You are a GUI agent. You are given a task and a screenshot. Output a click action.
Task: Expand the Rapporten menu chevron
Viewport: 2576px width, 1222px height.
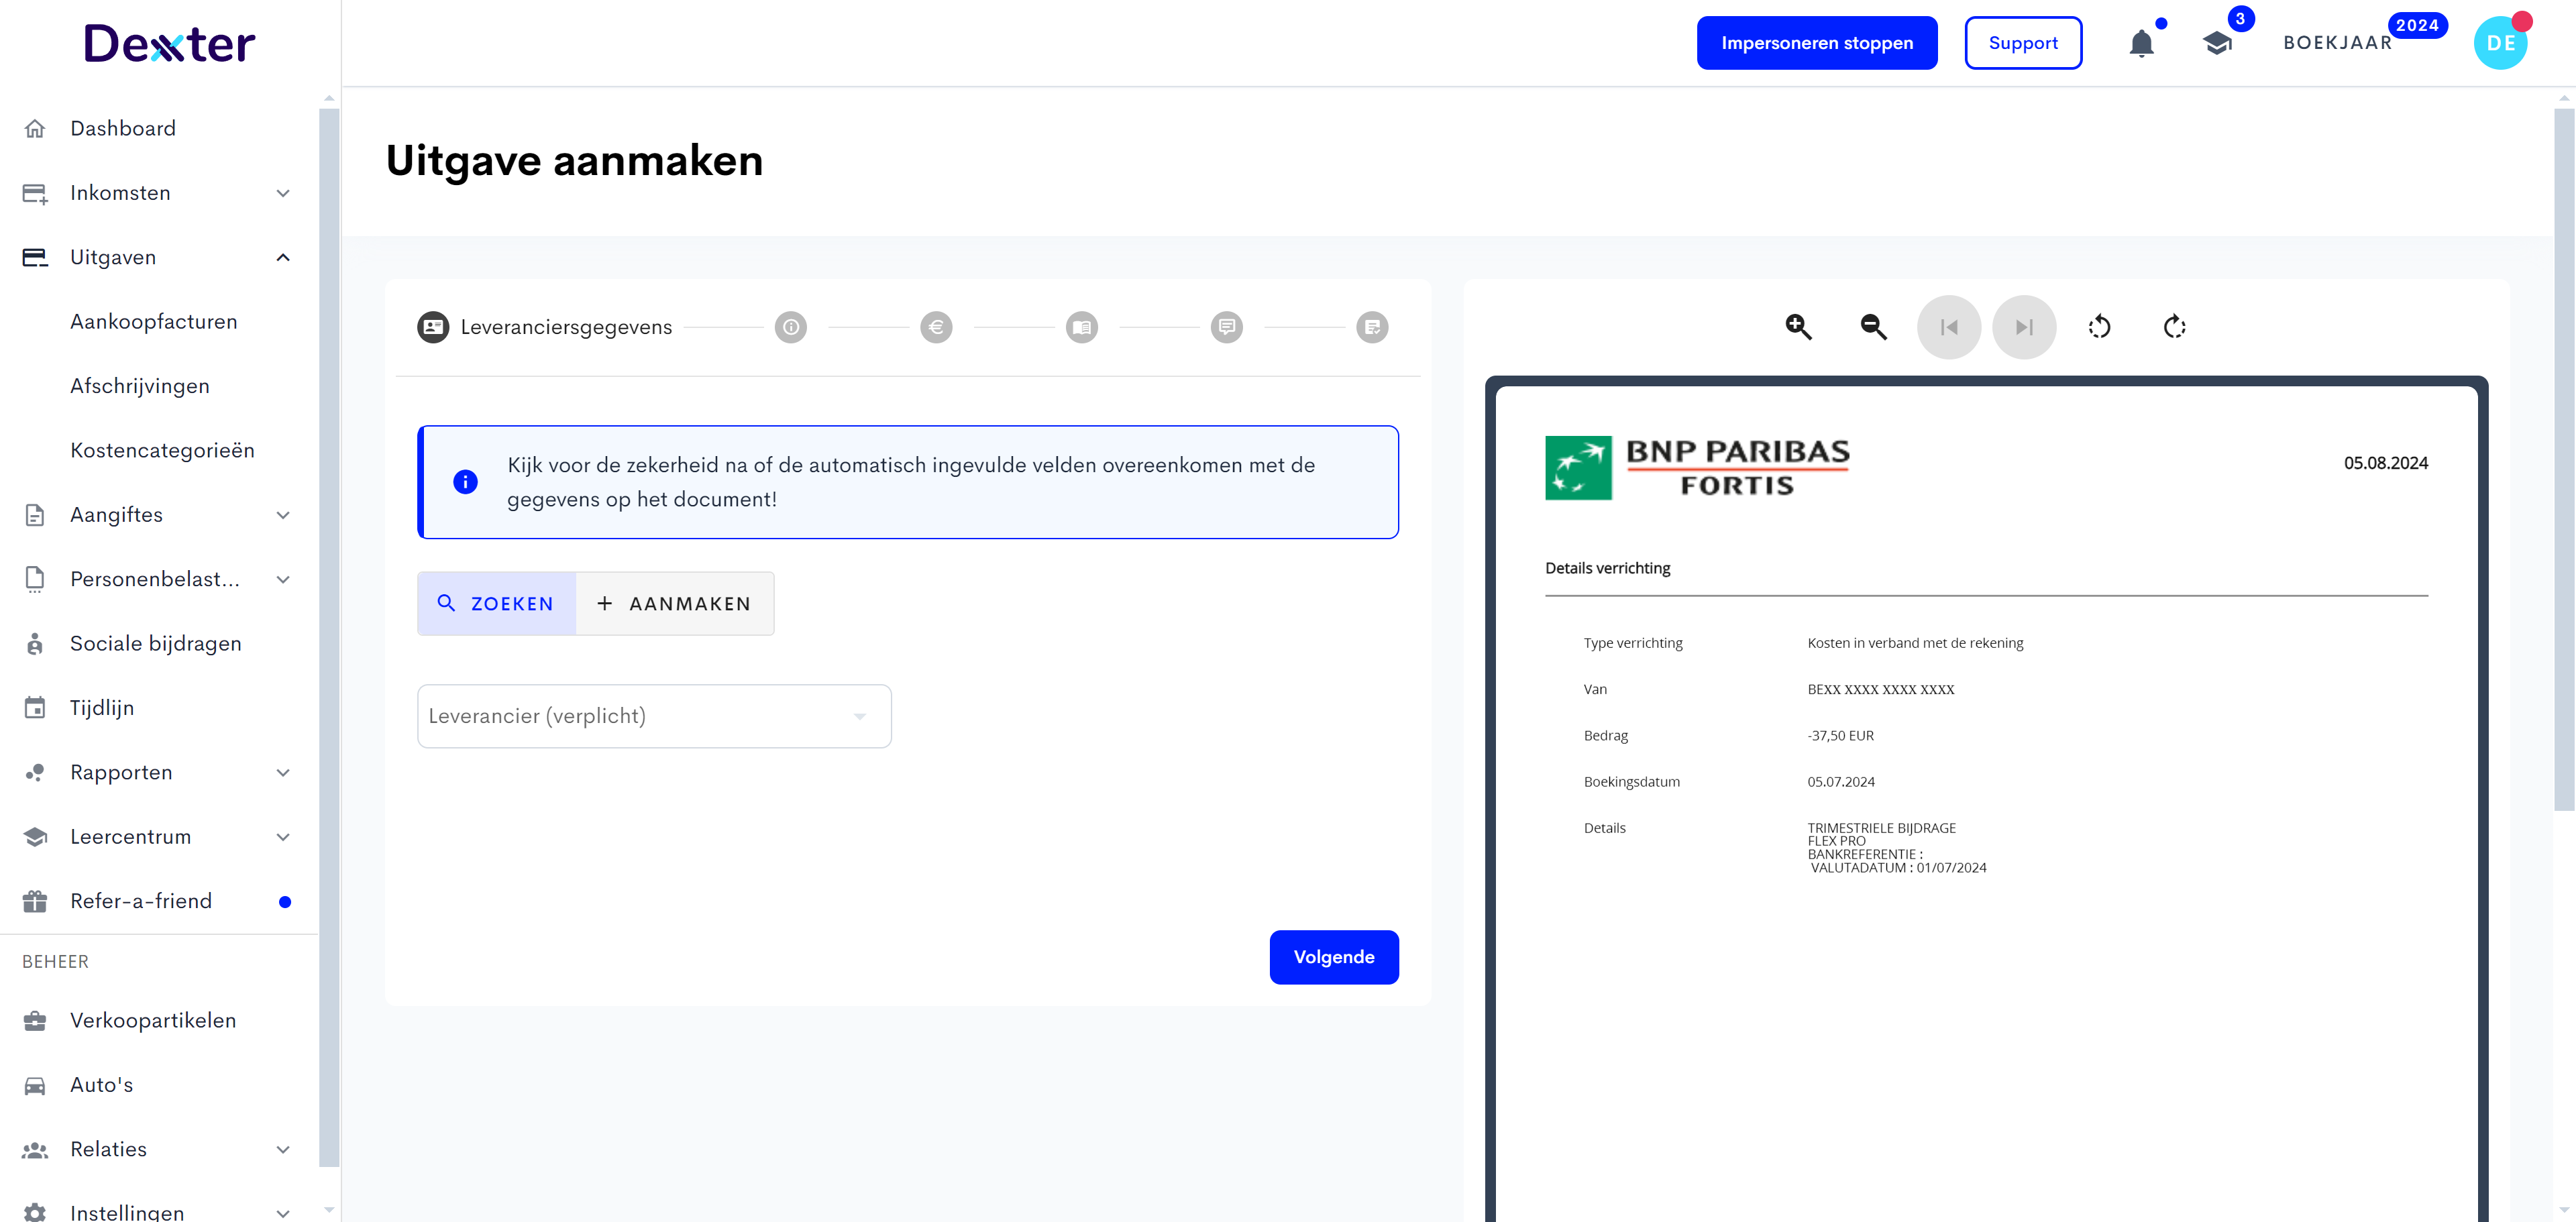(x=283, y=773)
